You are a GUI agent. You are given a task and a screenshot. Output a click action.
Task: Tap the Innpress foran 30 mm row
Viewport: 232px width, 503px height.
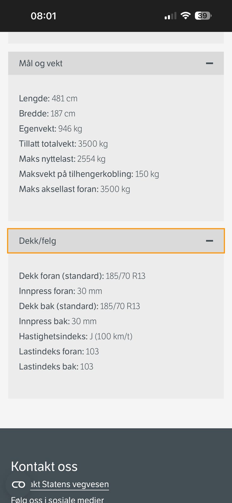[x=60, y=291]
